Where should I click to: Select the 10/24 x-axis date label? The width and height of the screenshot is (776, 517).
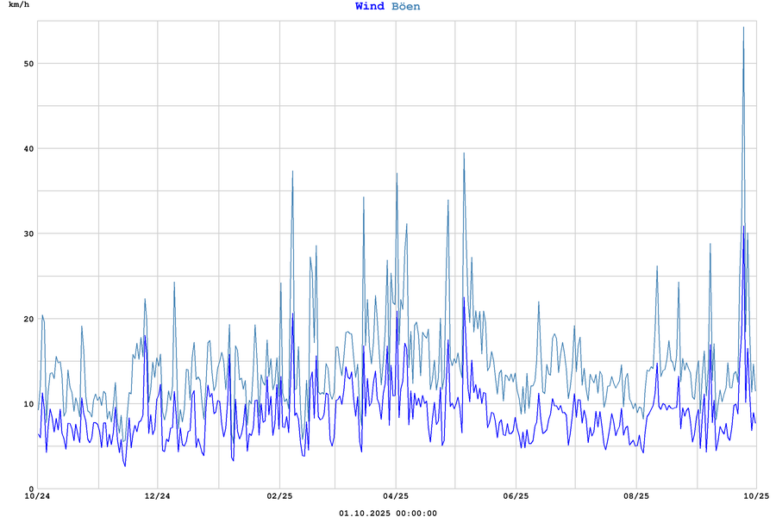point(37,496)
